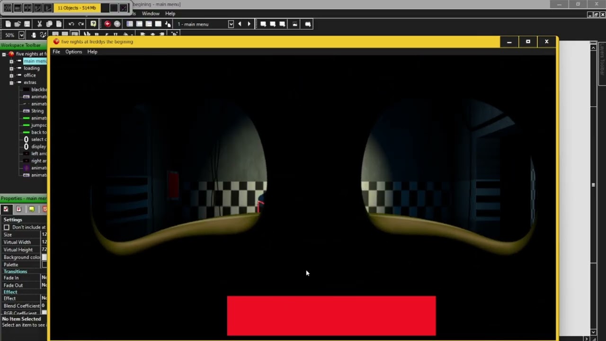This screenshot has height=341, width=606.
Task: Open Help menu in game window
Action: (92, 52)
